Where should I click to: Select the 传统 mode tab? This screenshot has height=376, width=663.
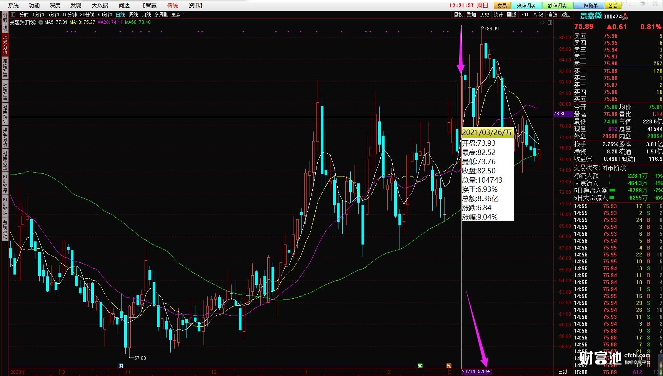click(173, 5)
